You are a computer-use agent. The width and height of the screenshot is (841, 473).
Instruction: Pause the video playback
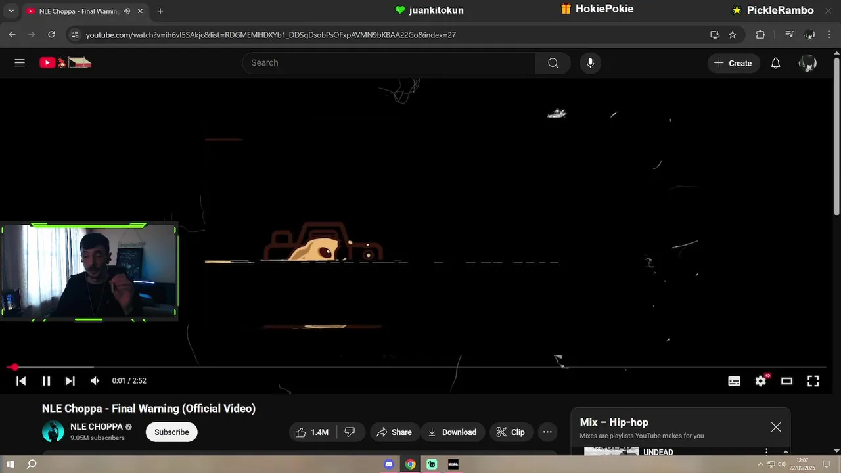46,381
